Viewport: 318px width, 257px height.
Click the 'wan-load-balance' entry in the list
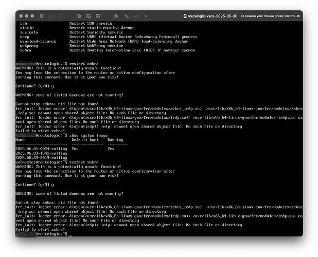38,41
